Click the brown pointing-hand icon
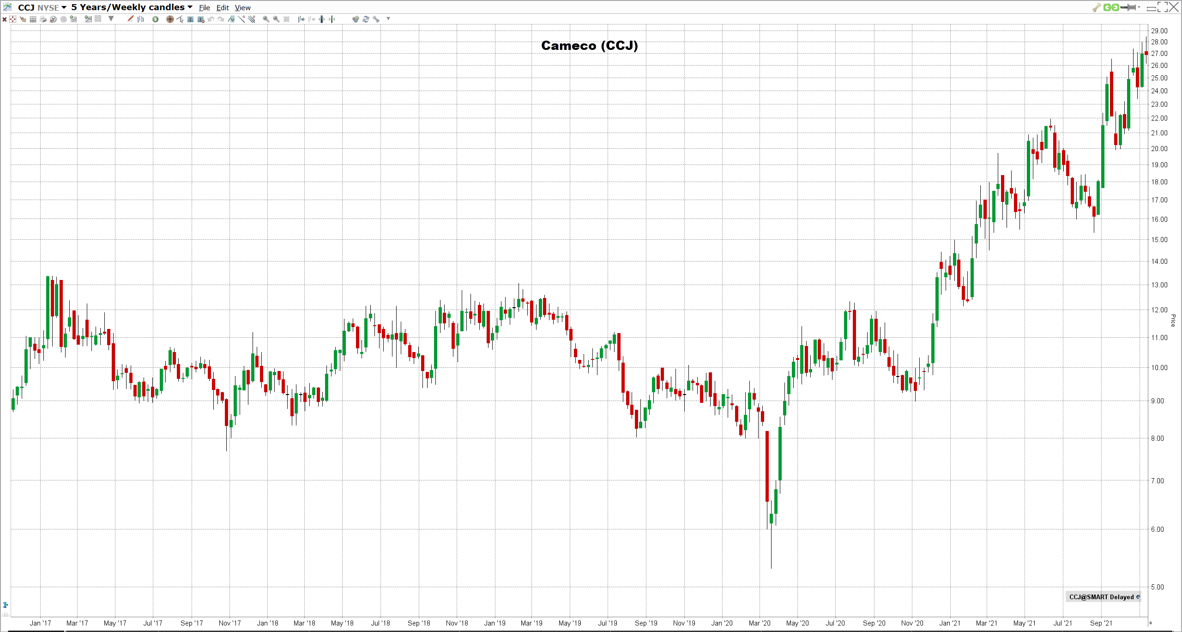1182x632 pixels. pyautogui.click(x=23, y=19)
